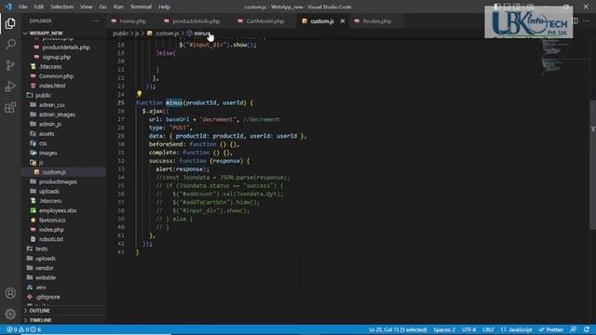The image size is (596, 335).
Task: Open the Go menu
Action: tap(103, 7)
